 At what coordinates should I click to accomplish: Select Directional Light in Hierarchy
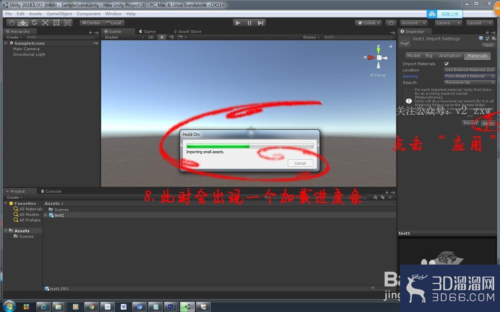point(29,54)
